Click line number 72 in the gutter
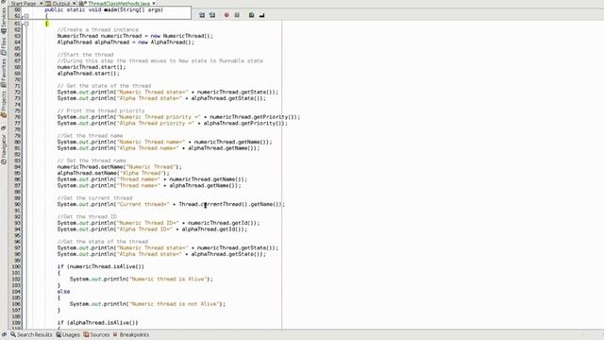Image resolution: width=604 pixels, height=340 pixels. [17, 93]
